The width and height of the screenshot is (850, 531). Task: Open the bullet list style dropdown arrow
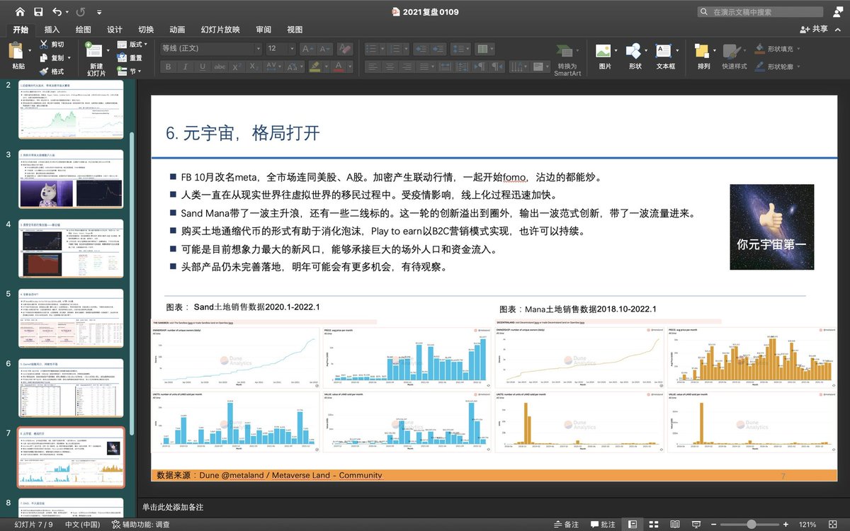[x=381, y=49]
